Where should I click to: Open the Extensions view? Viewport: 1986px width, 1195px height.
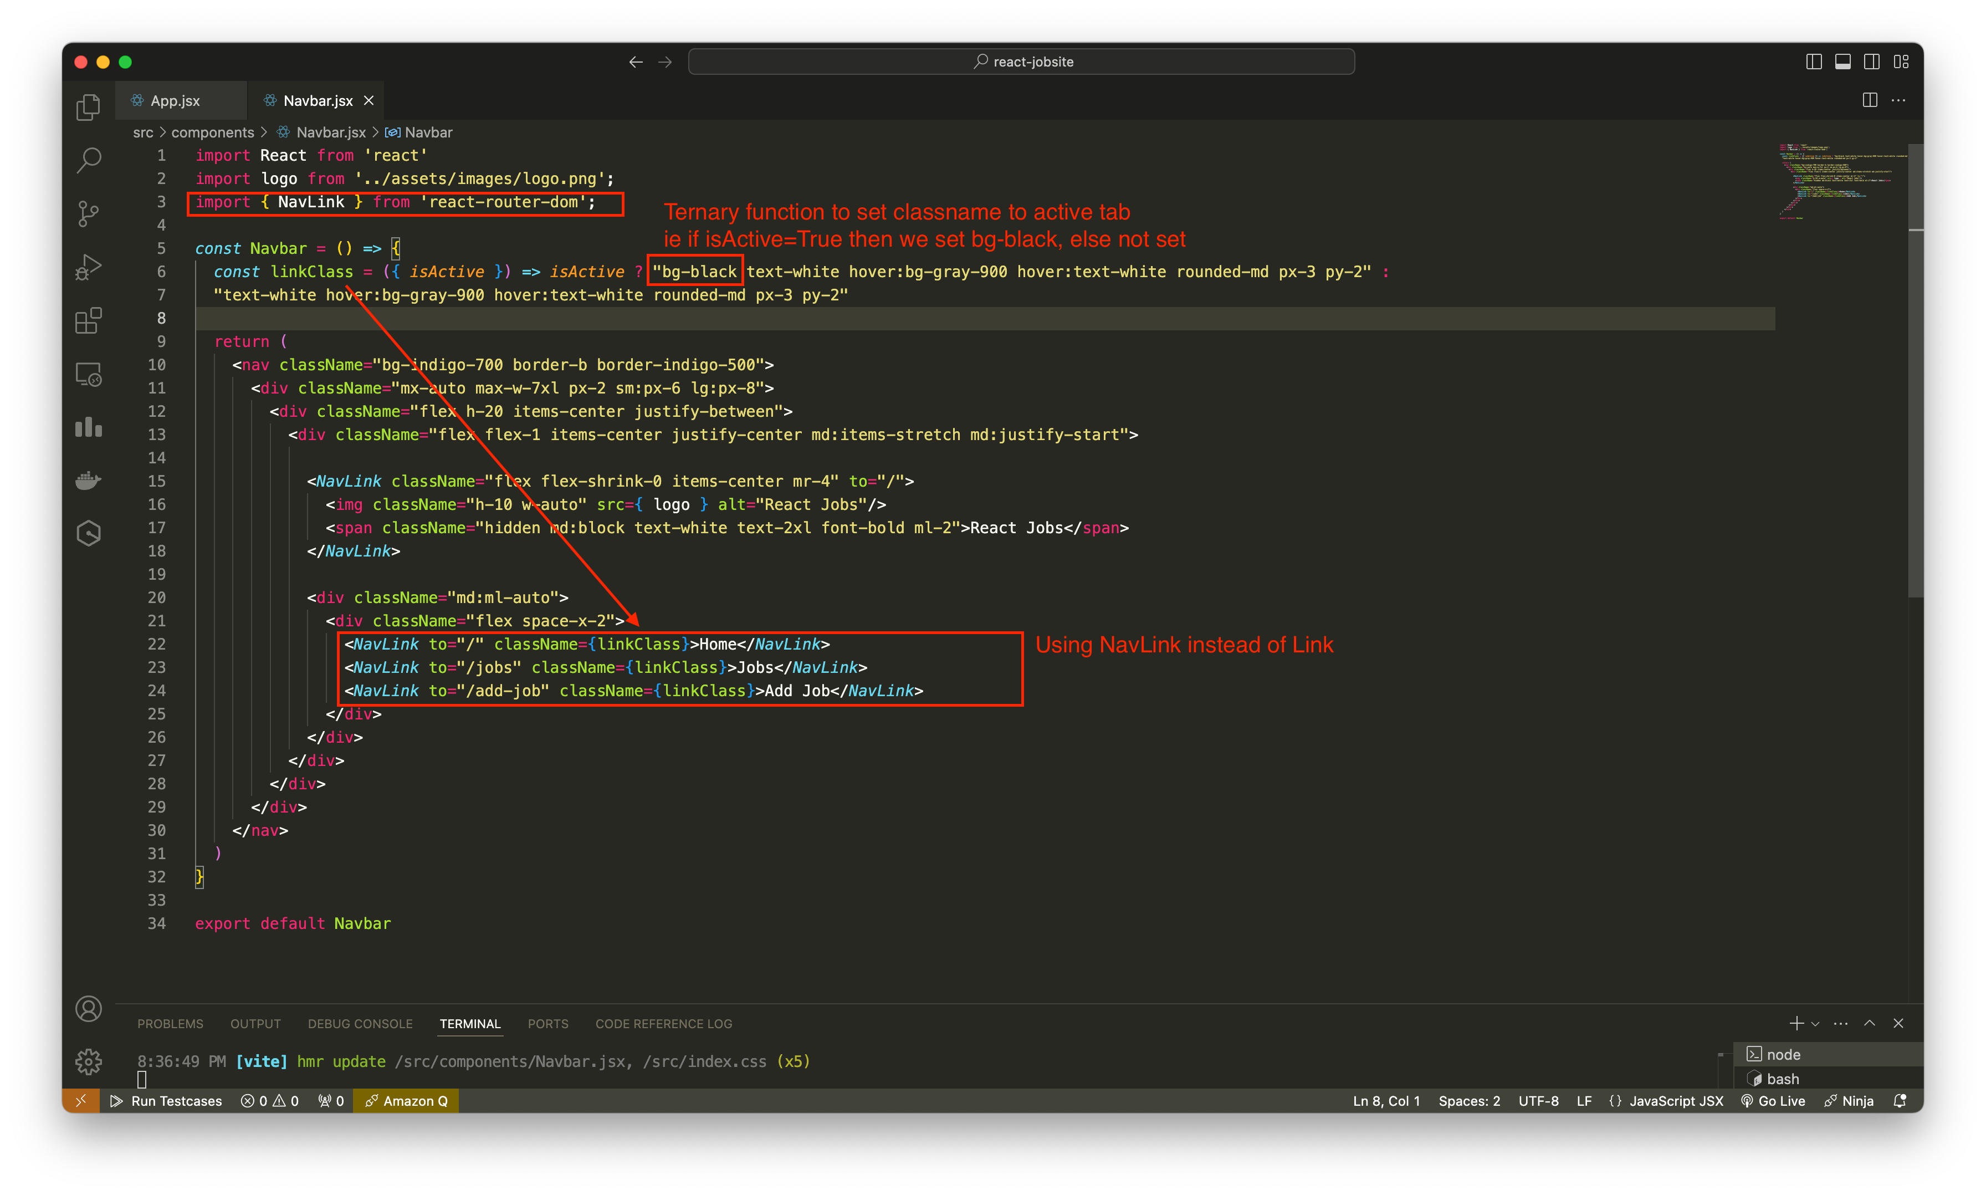pos(89,320)
